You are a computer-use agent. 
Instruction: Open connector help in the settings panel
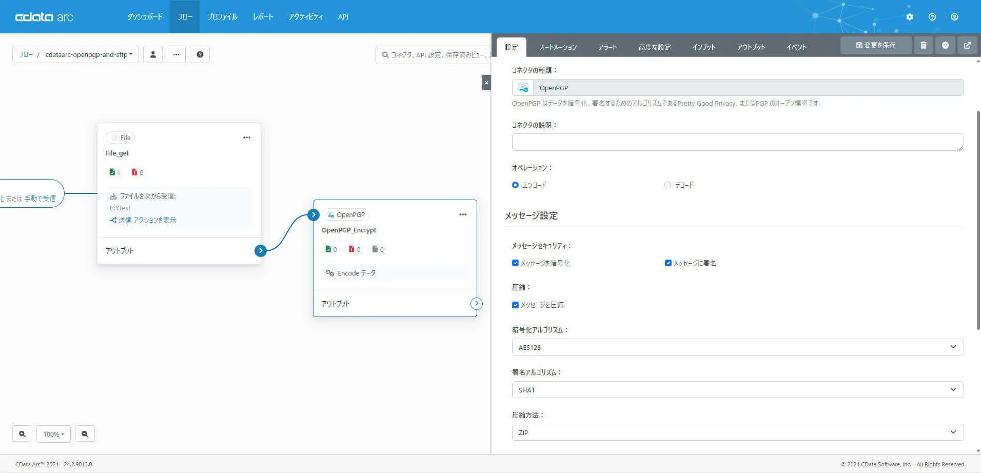(x=945, y=45)
